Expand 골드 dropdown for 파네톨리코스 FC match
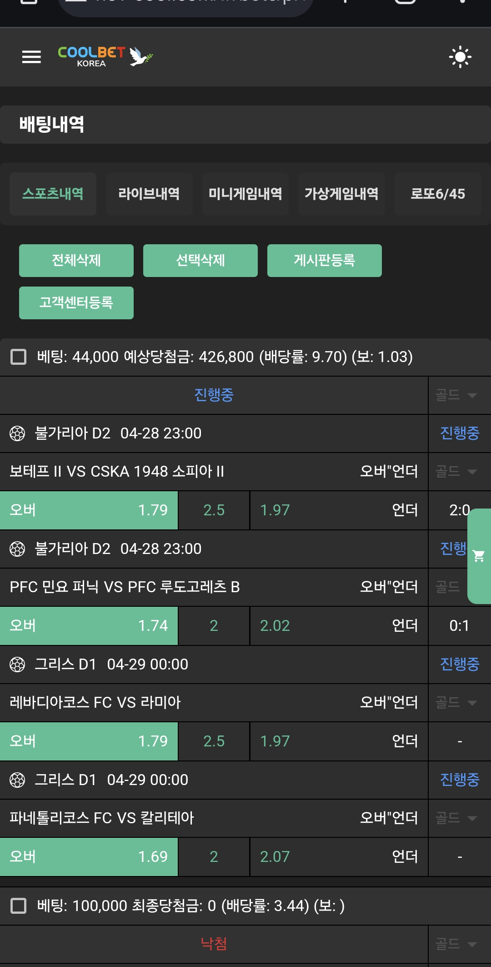Viewport: 491px width, 967px height. pos(456,818)
